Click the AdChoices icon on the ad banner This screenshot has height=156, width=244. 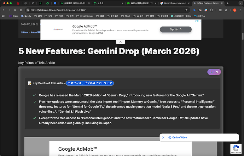199,21
